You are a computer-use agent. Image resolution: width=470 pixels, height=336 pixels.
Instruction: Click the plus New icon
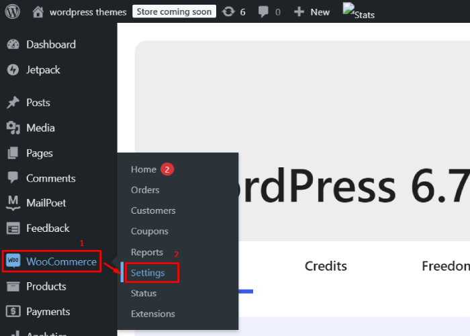tap(299, 12)
